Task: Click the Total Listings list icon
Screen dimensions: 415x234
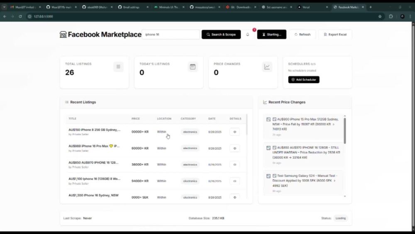Action: pyautogui.click(x=118, y=67)
